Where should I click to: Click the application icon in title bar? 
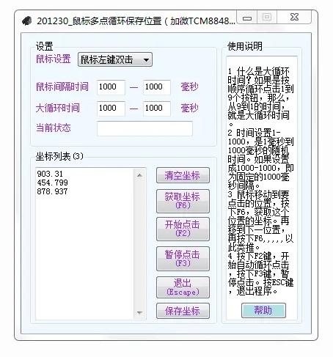(27, 21)
